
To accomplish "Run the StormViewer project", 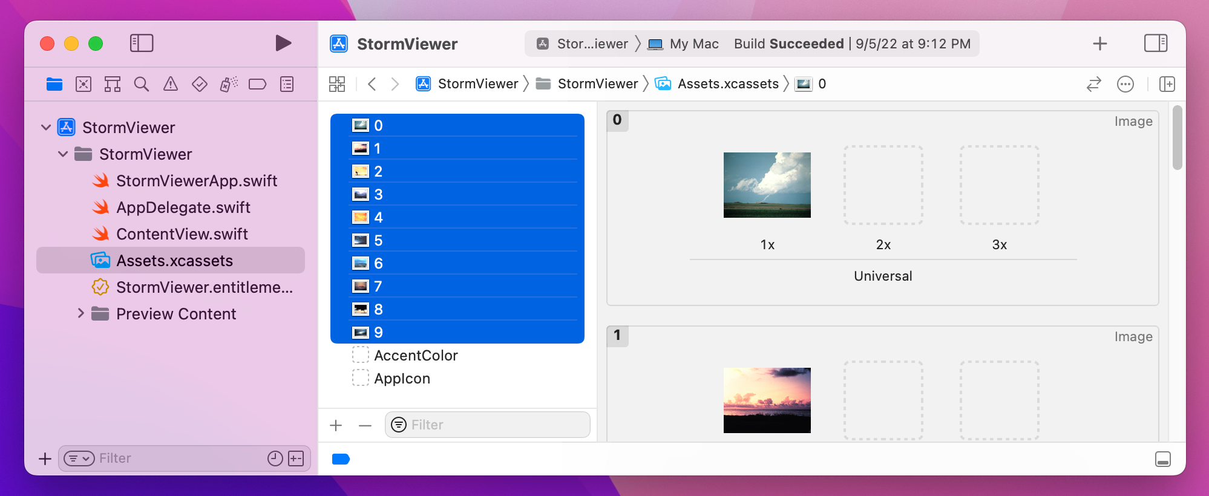I will click(283, 43).
